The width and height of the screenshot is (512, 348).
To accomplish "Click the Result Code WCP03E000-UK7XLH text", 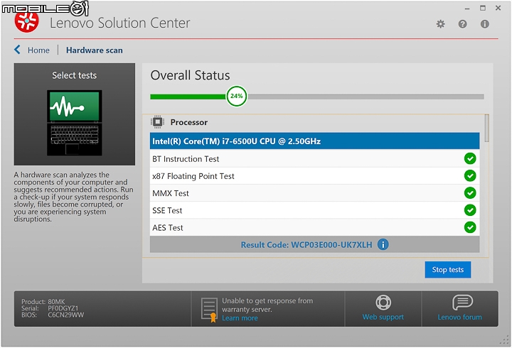I will pos(306,244).
